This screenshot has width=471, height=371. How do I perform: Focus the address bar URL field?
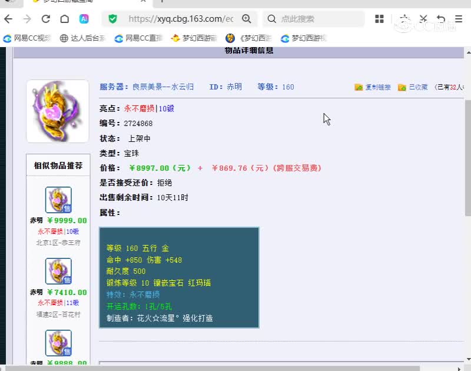coord(181,19)
